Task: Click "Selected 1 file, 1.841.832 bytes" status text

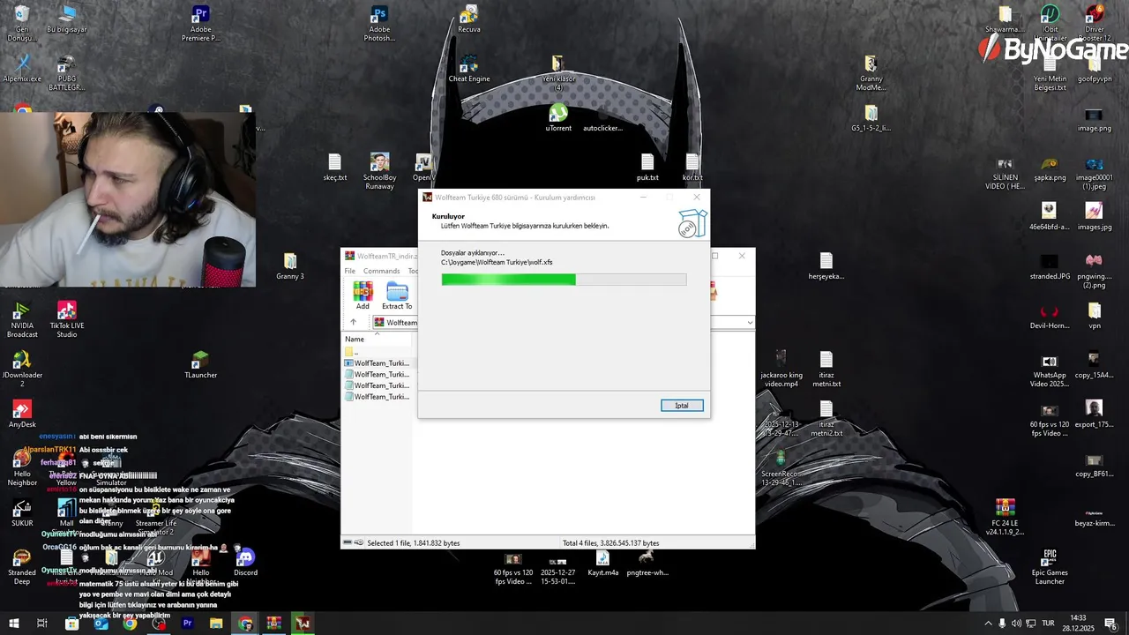Action: [413, 543]
